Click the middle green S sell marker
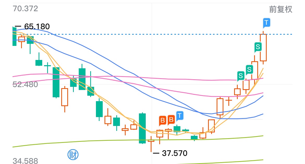Screen dimensions: 305x164 tap(249, 70)
